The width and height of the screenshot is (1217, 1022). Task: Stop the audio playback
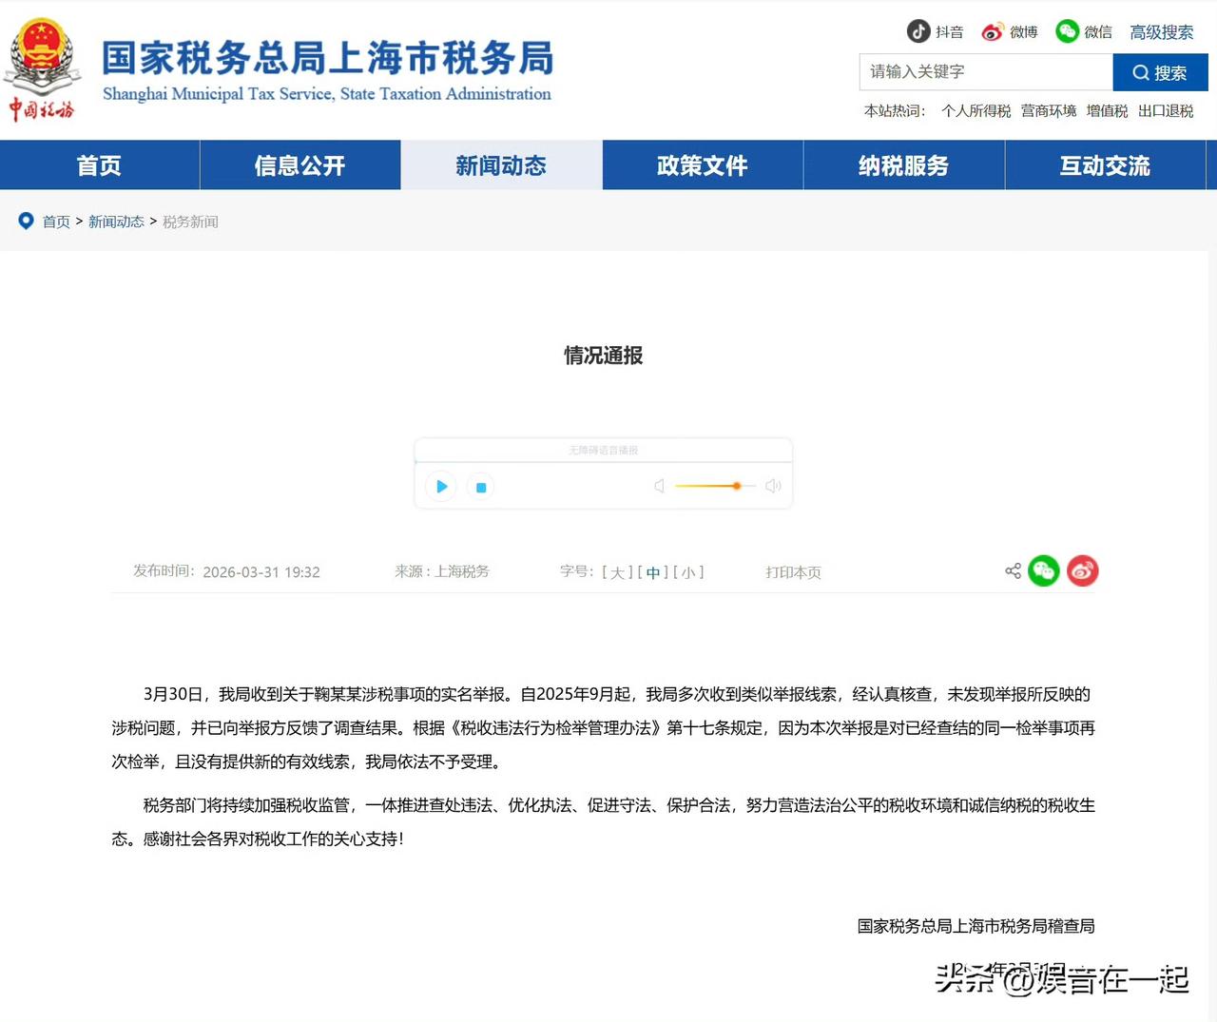point(480,486)
